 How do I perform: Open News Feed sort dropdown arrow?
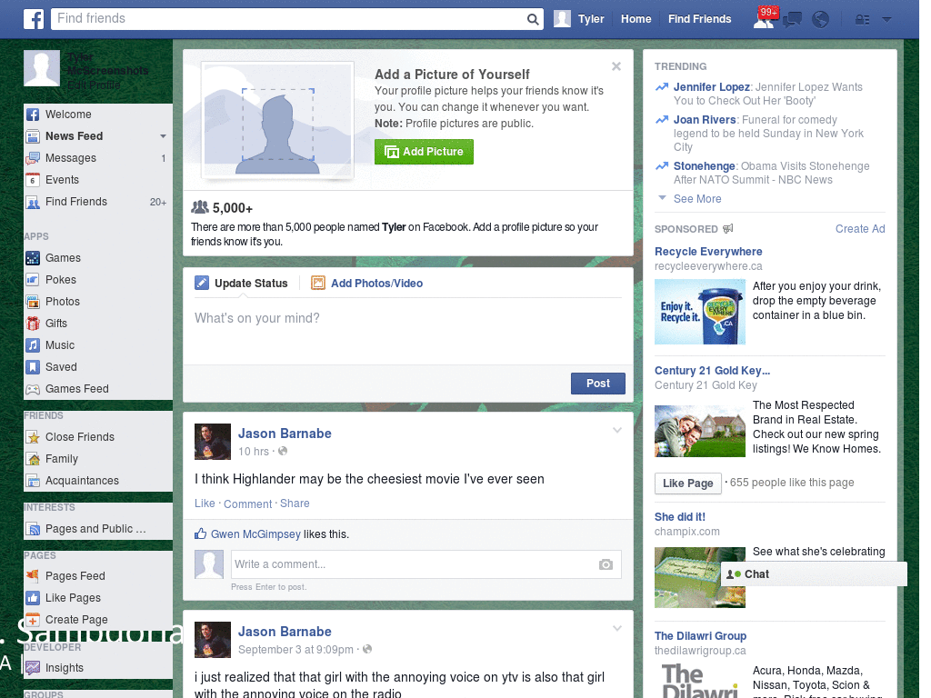163,136
